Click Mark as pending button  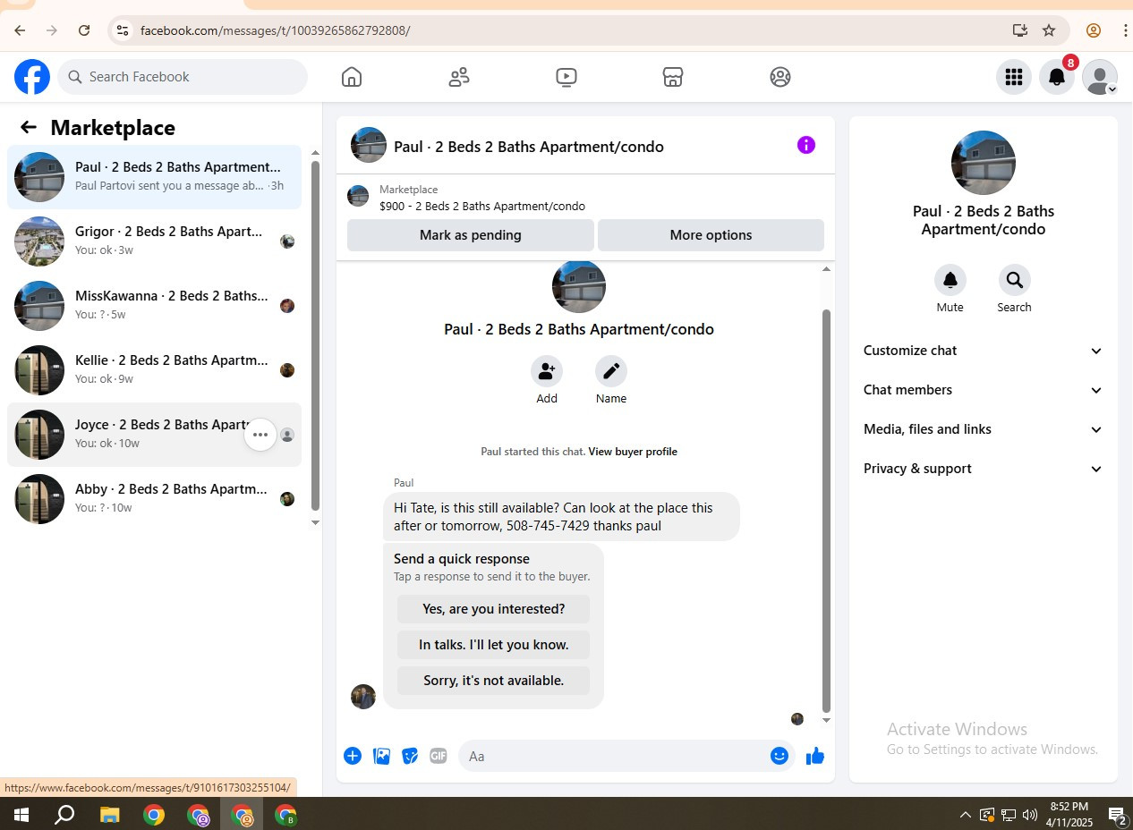tap(471, 235)
